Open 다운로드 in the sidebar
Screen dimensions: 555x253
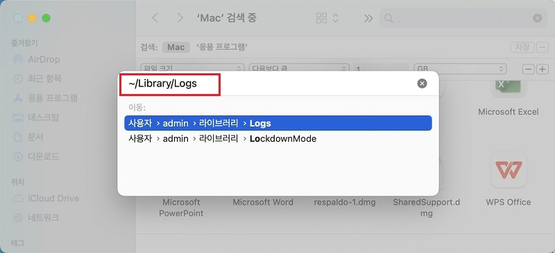tap(36, 156)
